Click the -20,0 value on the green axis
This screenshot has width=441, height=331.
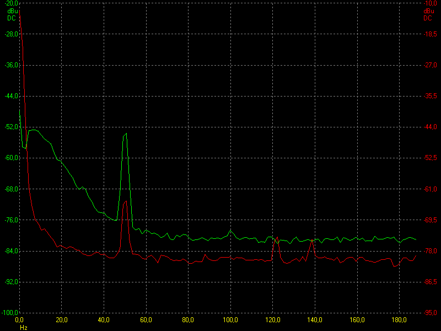(12, 3)
